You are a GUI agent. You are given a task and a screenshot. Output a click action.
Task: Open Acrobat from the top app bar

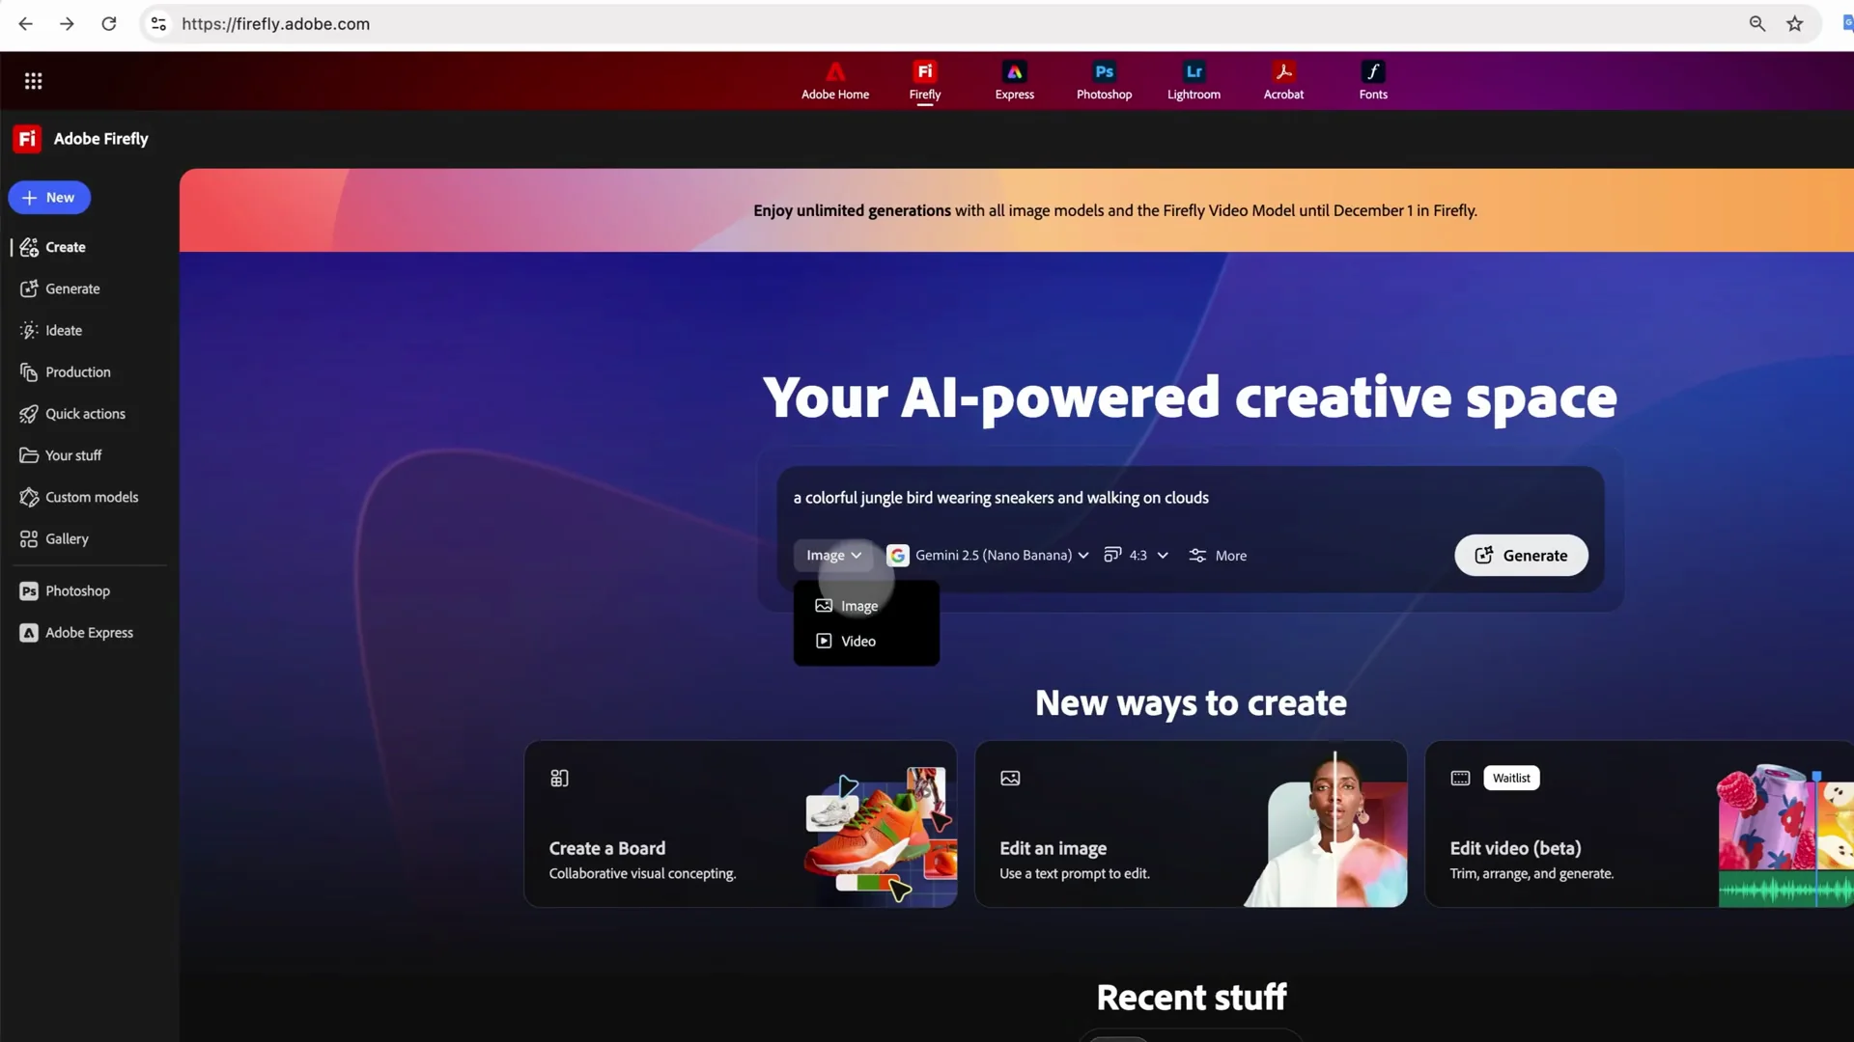pos(1283,81)
